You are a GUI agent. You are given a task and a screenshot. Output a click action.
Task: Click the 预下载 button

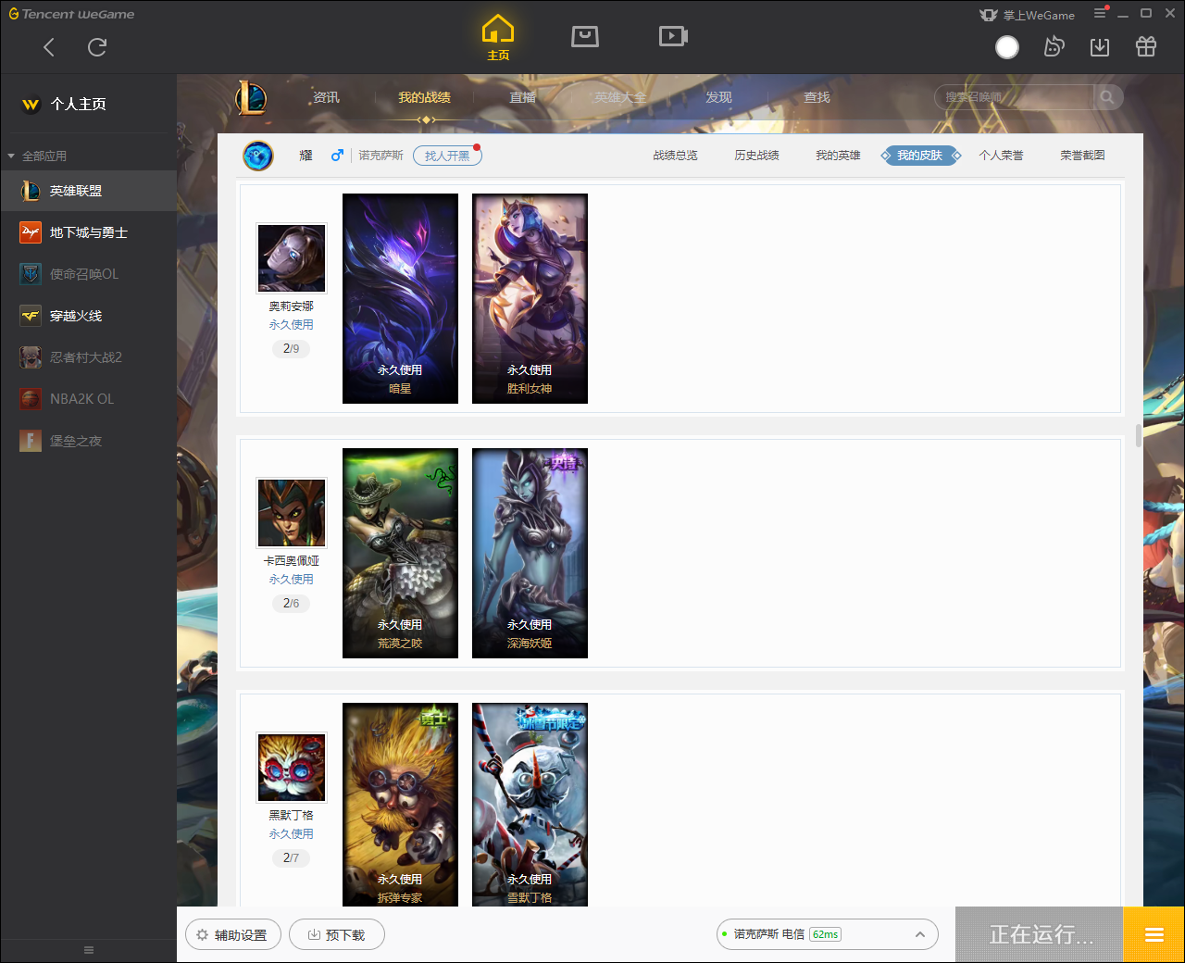336,935
